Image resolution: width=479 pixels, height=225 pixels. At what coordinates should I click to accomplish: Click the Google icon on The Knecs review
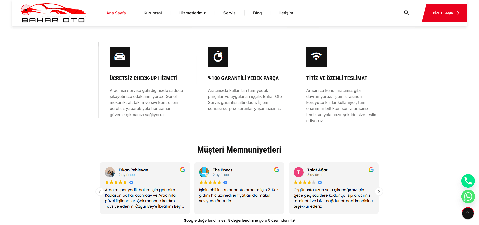277,170
